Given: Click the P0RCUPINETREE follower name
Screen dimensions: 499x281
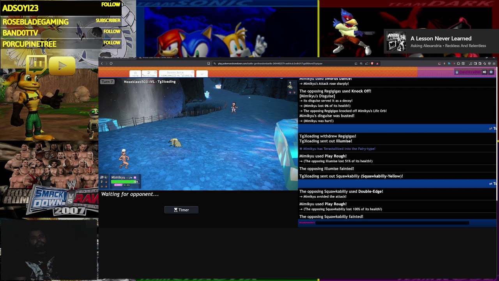Looking at the screenshot, I should [30, 44].
